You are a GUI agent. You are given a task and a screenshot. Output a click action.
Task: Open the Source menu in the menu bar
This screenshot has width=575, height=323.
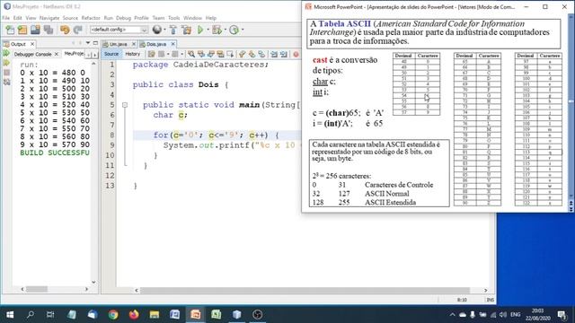pos(70,18)
